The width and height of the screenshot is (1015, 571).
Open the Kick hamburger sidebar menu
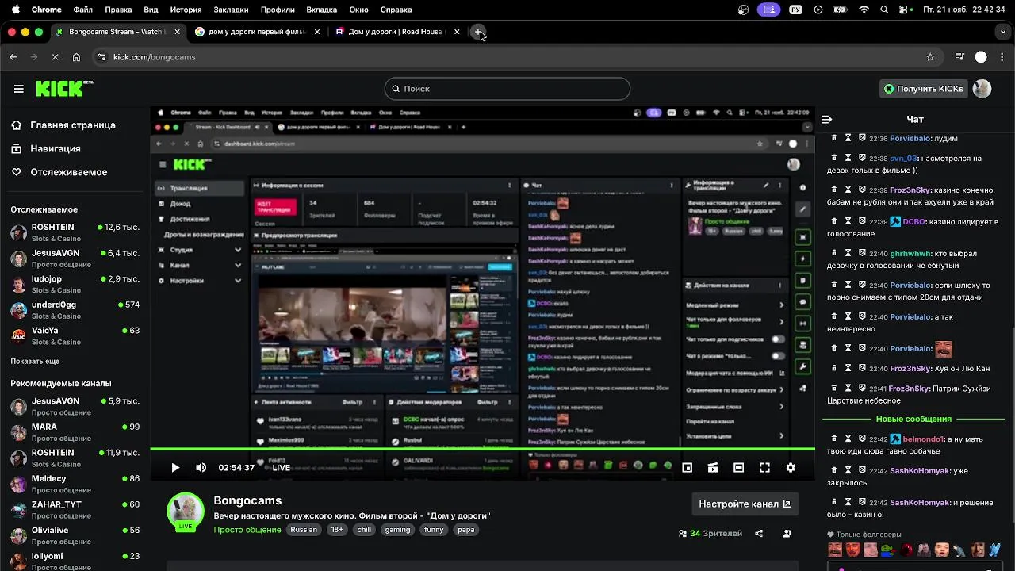pos(18,89)
